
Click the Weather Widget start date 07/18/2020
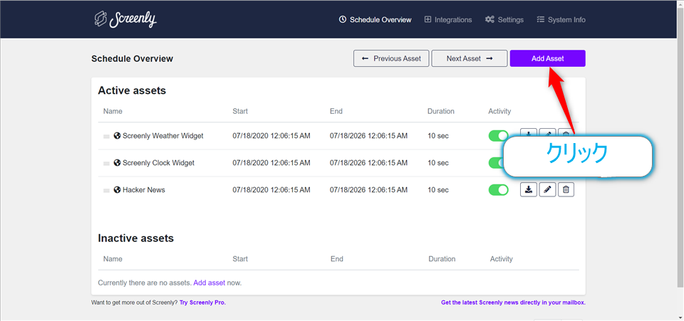(x=271, y=136)
